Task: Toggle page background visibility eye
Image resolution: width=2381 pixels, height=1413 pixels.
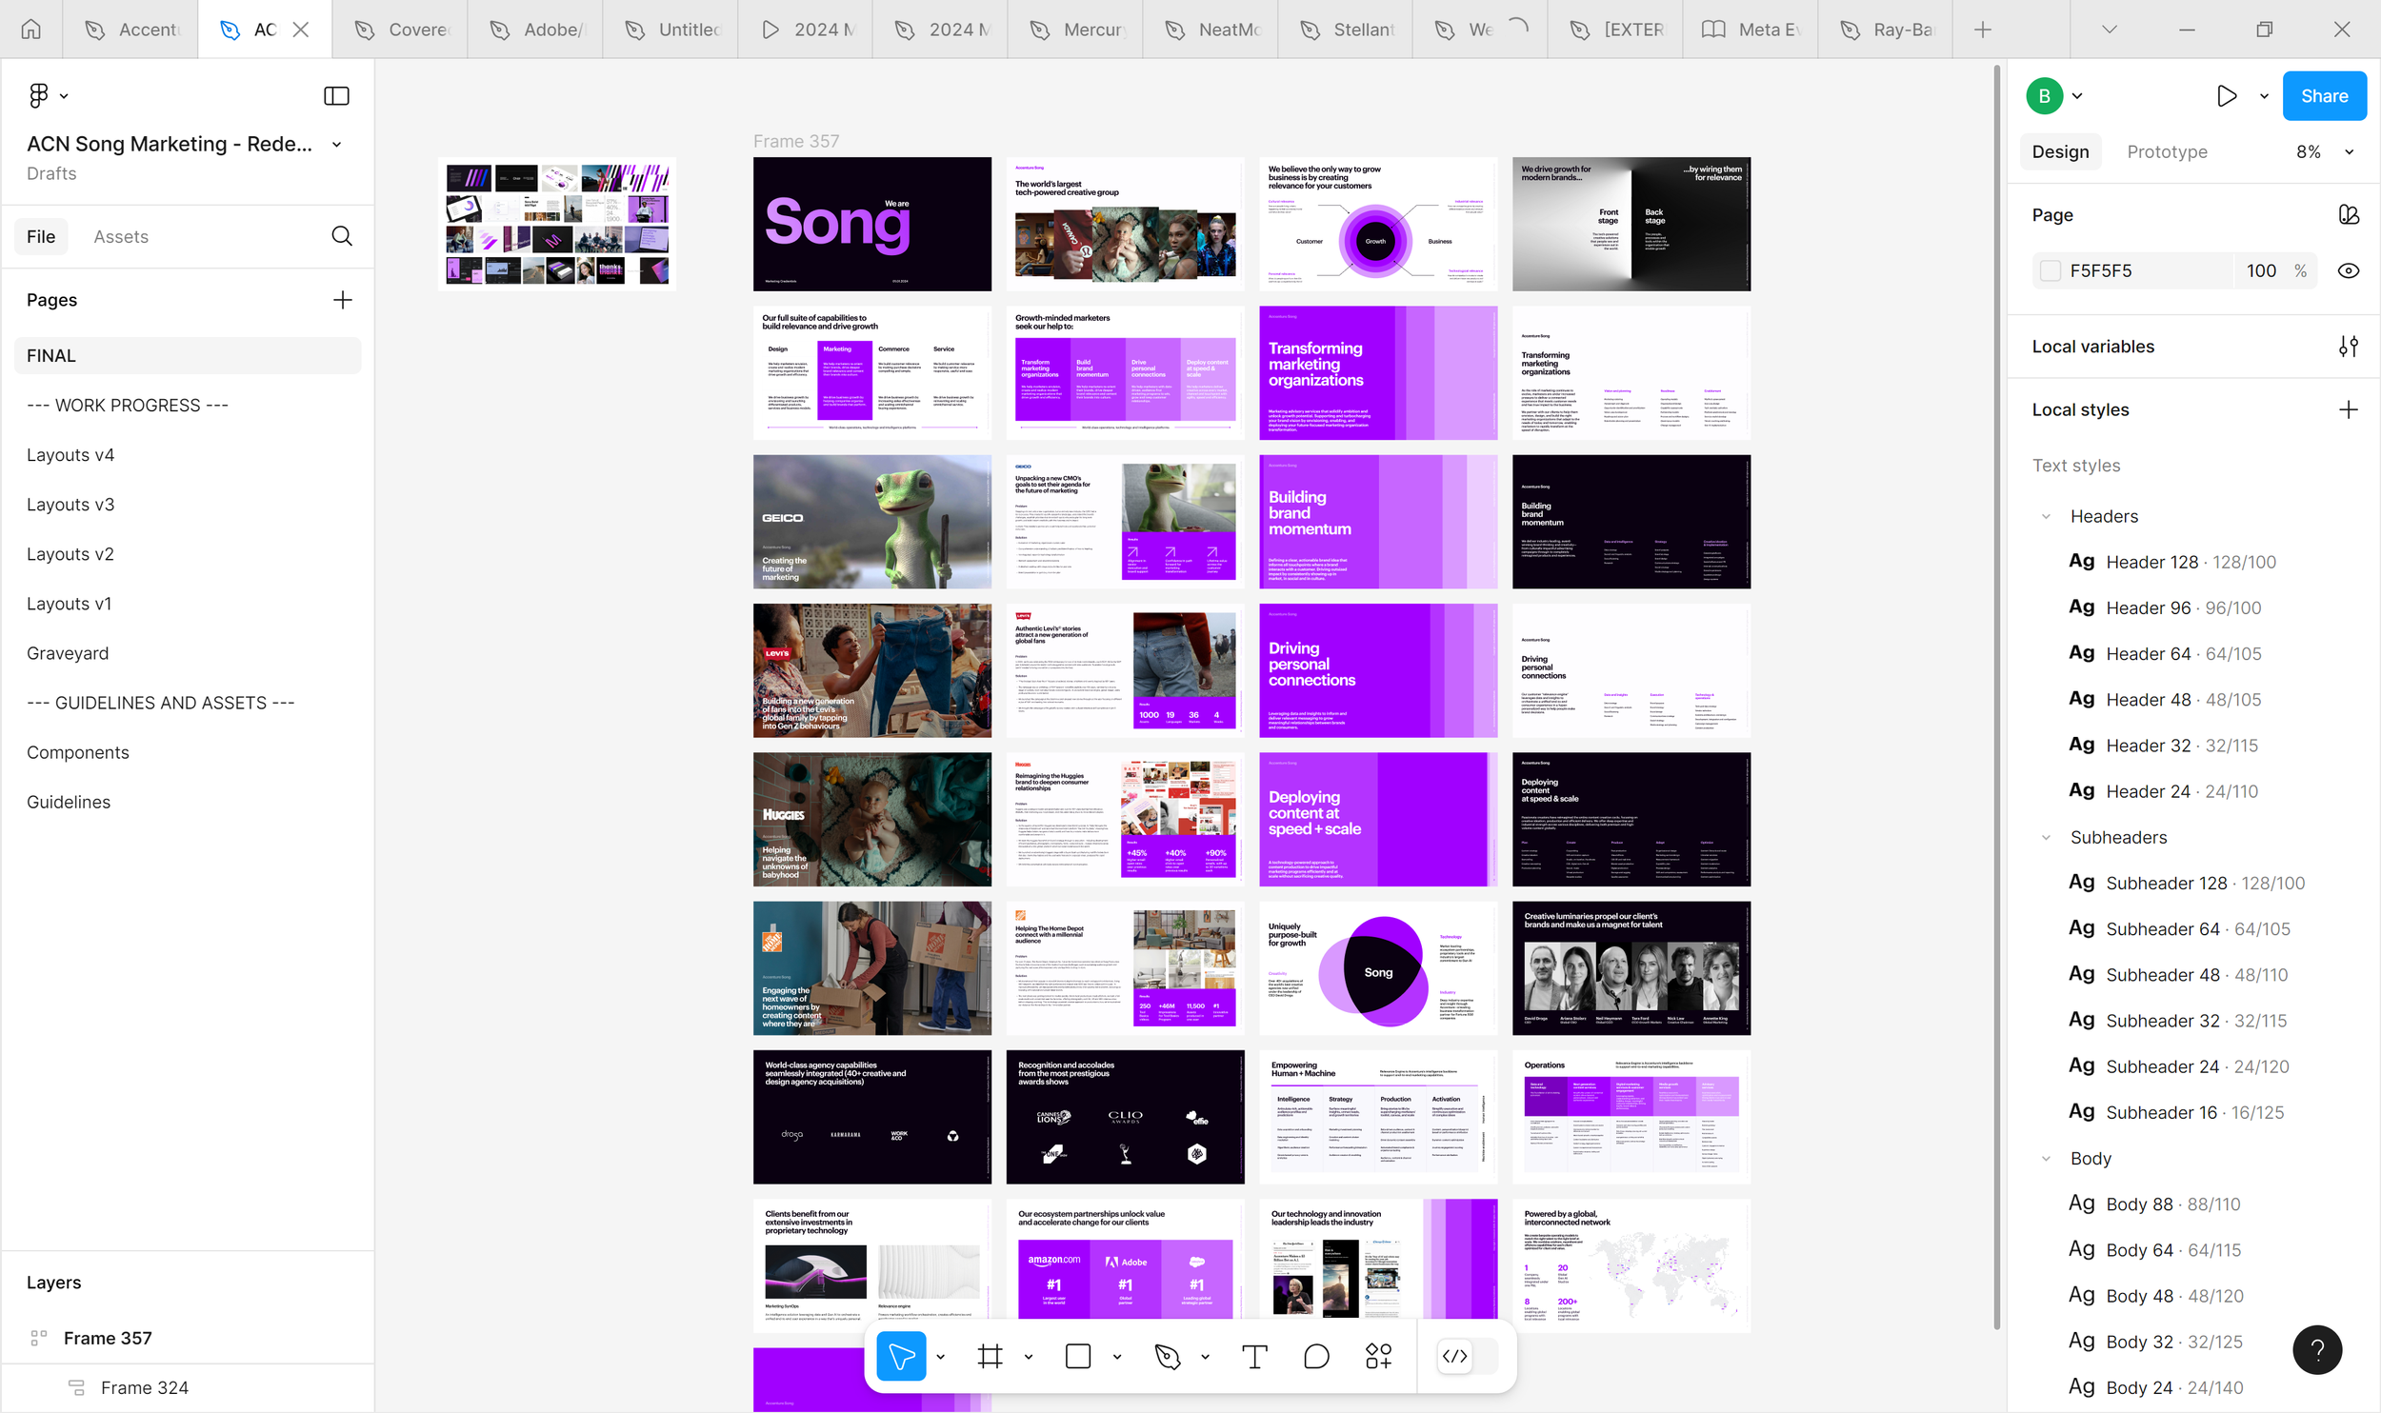Action: point(2348,270)
